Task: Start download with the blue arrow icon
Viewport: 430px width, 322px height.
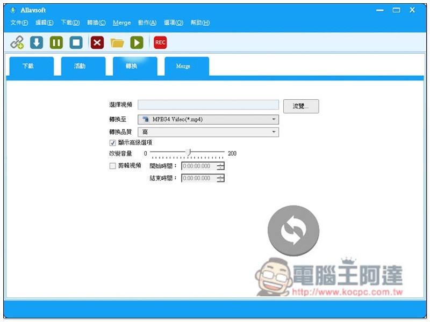Action: [x=37, y=42]
